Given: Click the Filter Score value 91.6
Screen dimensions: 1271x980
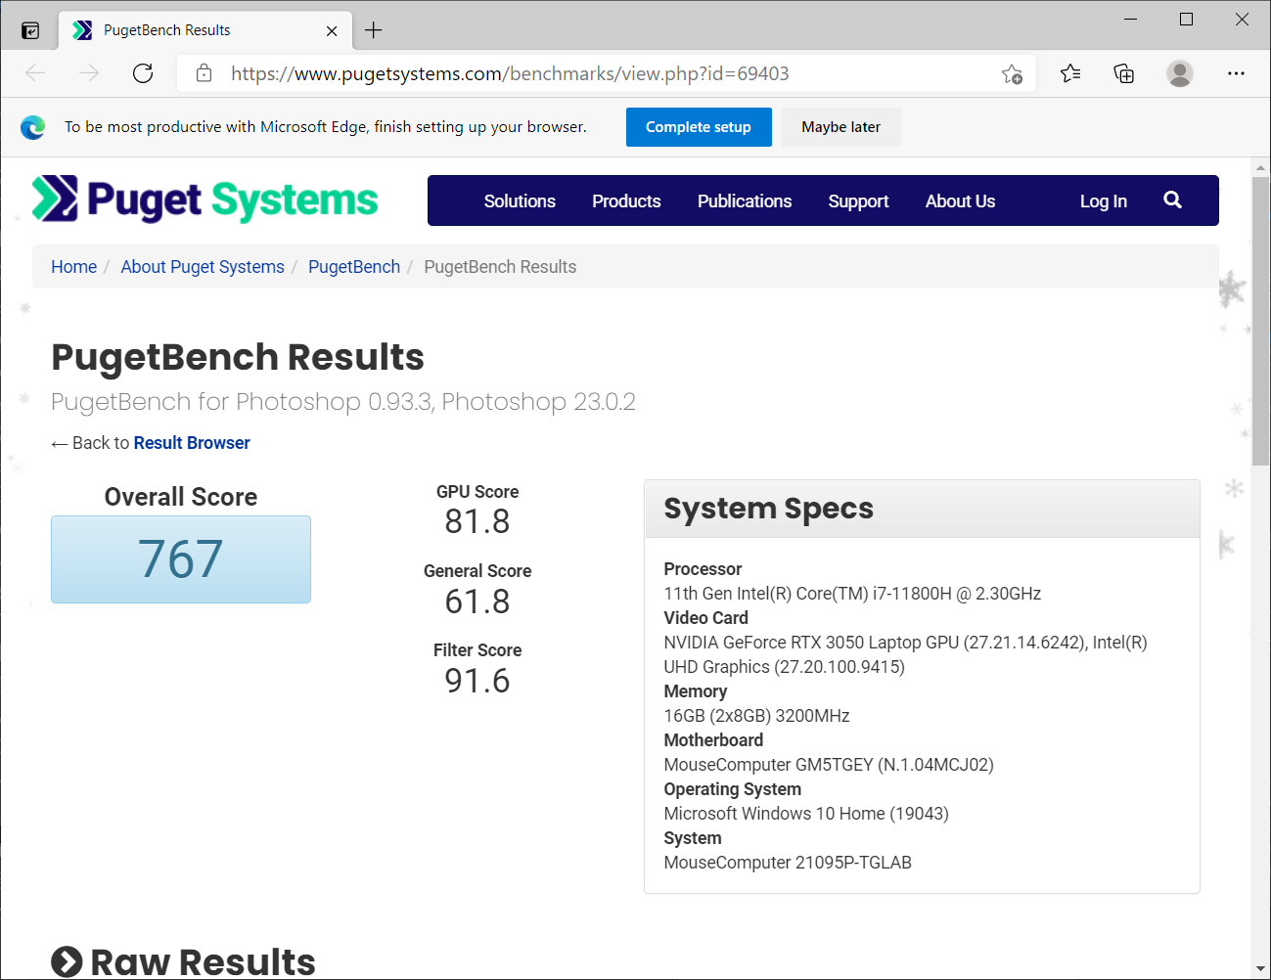Looking at the screenshot, I should click(477, 681).
